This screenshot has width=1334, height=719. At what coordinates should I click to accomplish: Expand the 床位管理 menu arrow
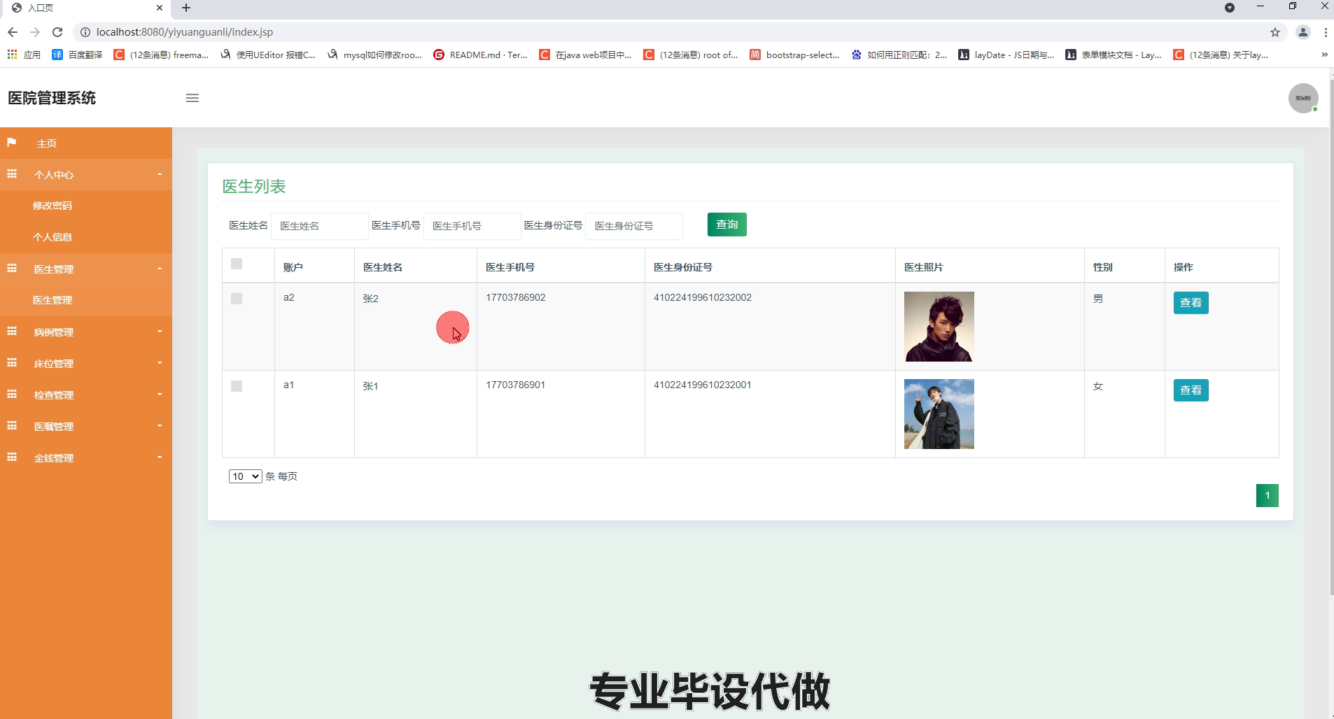pyautogui.click(x=160, y=363)
